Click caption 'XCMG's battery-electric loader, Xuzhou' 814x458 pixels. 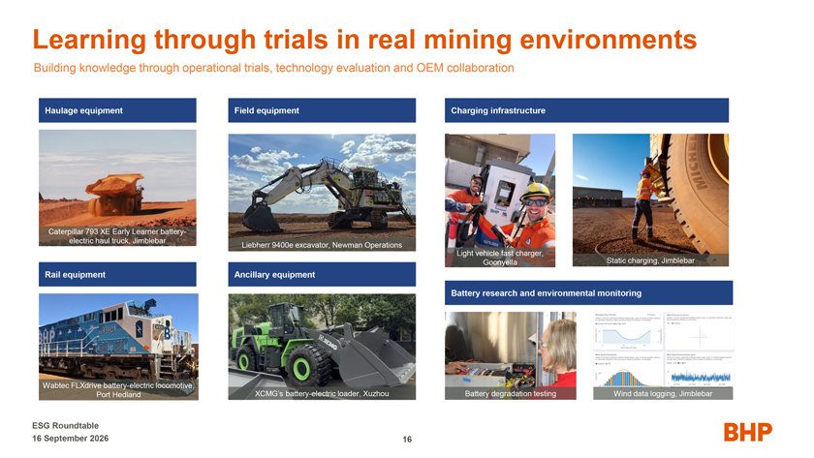click(x=322, y=394)
